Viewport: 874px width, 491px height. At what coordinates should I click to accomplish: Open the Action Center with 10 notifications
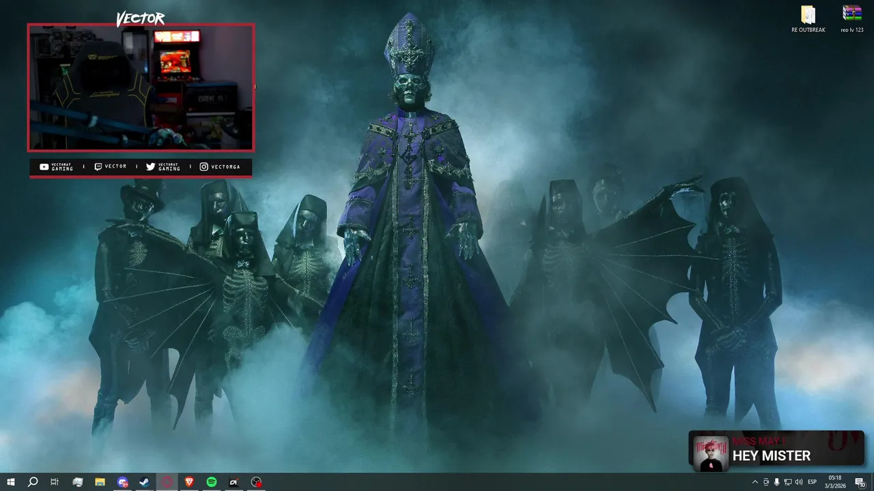click(x=860, y=482)
